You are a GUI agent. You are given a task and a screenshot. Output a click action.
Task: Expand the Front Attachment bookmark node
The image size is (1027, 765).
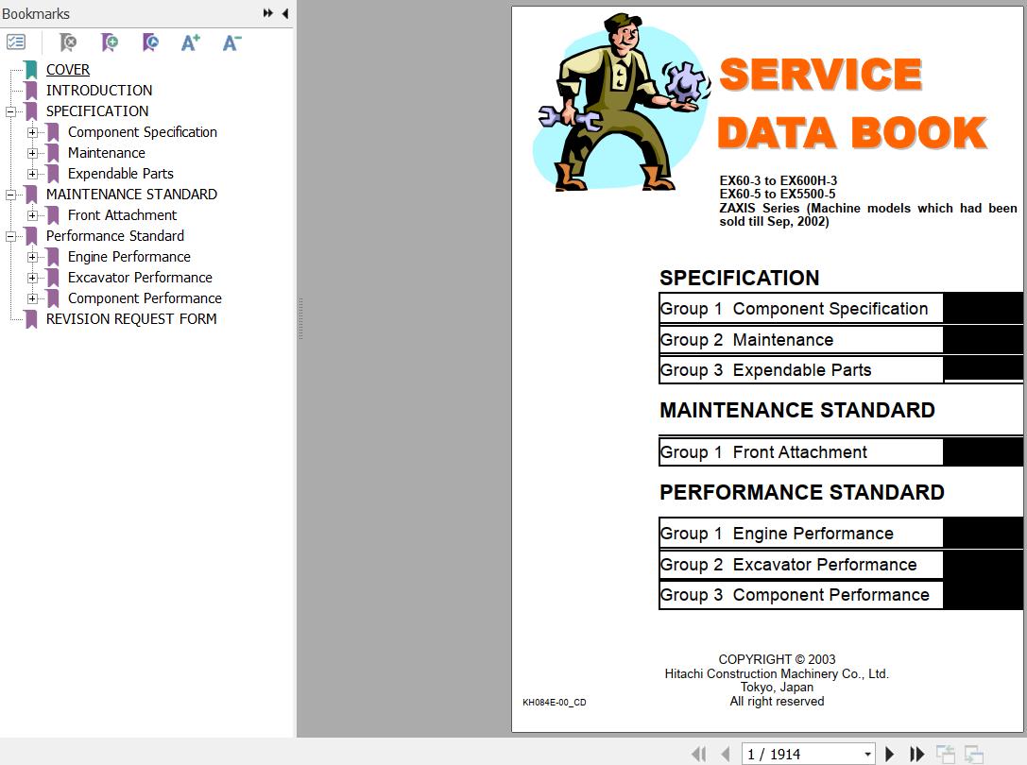coord(32,215)
